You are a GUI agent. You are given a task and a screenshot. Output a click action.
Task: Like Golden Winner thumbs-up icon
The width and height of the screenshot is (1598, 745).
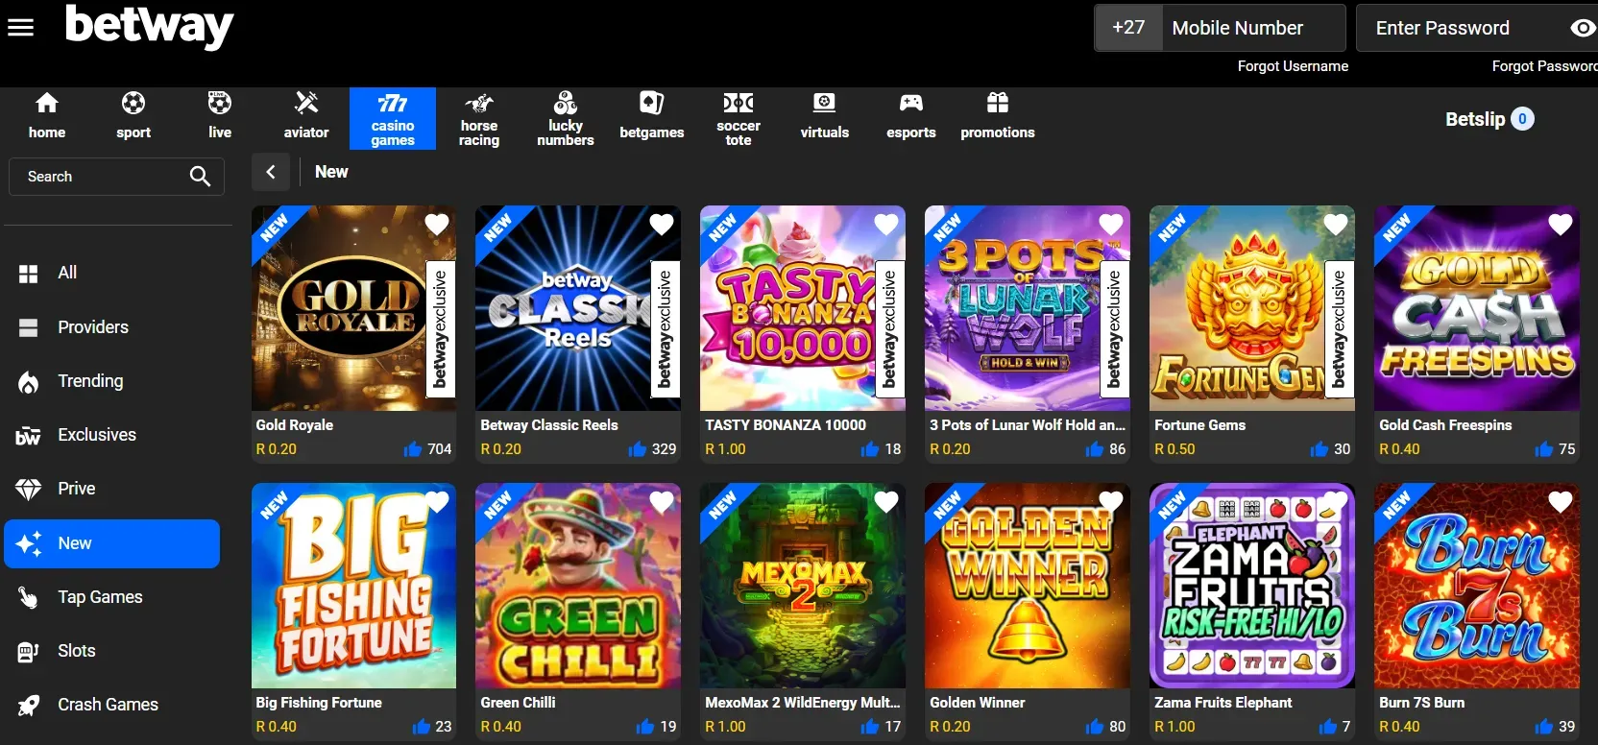(1095, 726)
